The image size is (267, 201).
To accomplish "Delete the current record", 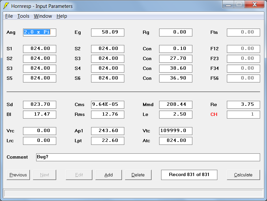I will 138,175.
